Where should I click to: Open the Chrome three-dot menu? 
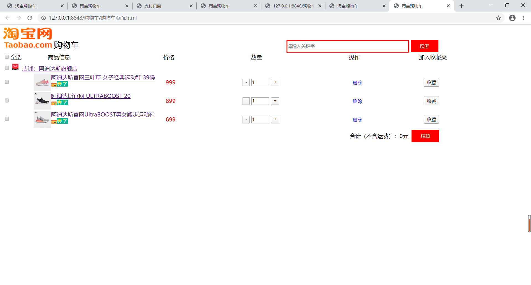pos(523,18)
